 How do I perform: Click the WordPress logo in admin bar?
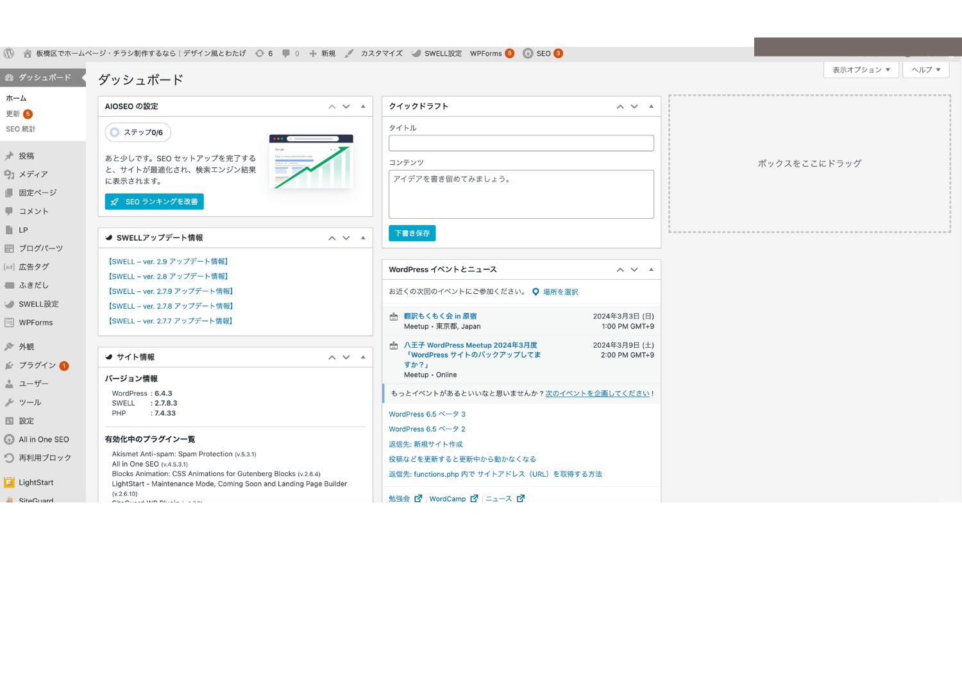click(x=8, y=53)
